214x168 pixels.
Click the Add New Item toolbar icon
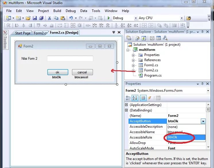pyautogui.click(x=18, y=18)
